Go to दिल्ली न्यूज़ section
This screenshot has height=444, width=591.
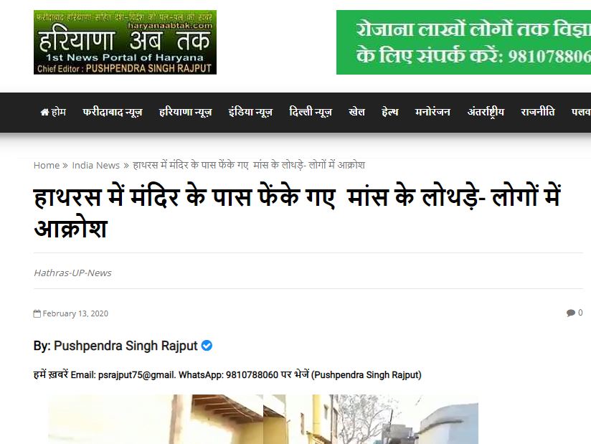tap(311, 112)
